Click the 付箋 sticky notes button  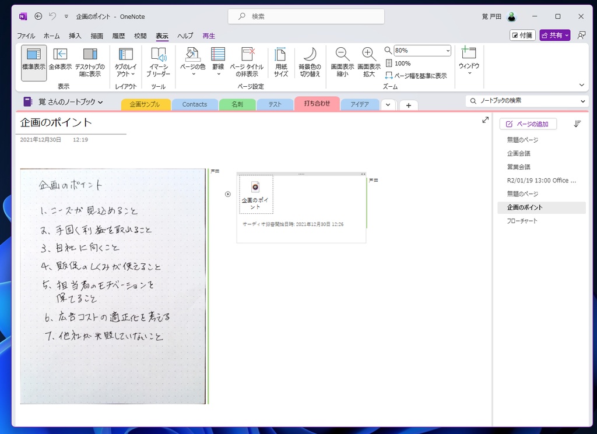click(x=522, y=36)
